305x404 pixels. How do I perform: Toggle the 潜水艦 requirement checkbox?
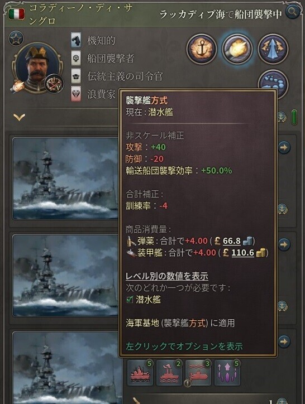(x=130, y=300)
